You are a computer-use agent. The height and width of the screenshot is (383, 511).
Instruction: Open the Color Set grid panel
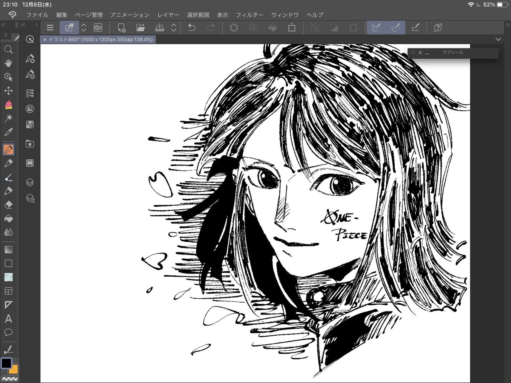[x=30, y=125]
